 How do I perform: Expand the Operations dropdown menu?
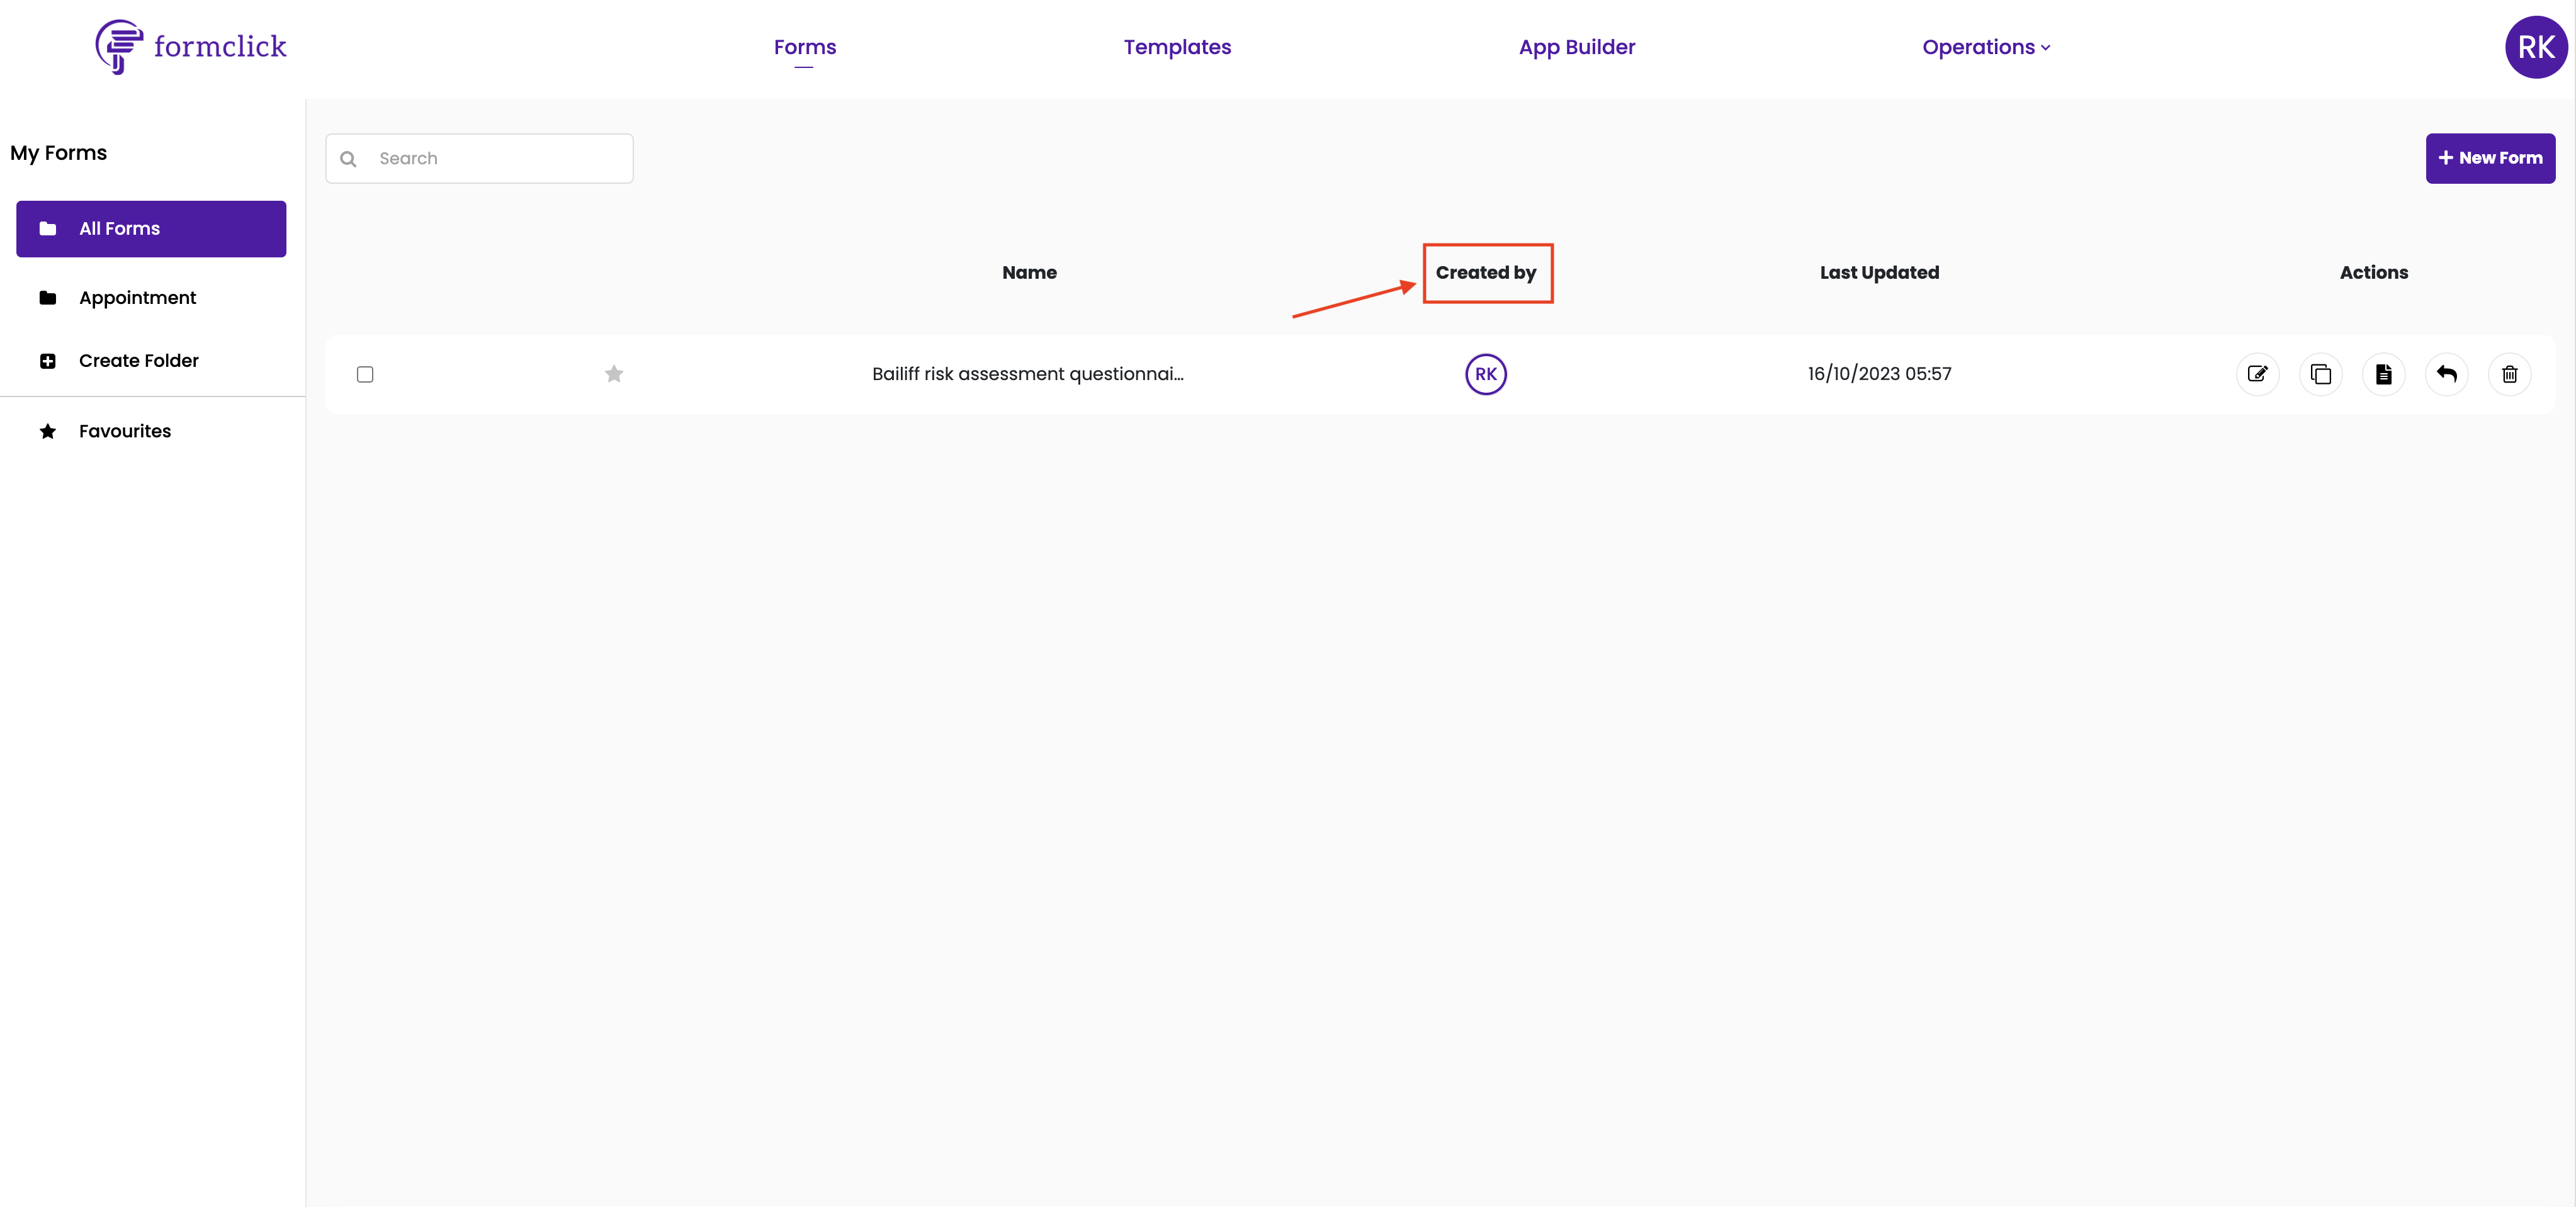point(1985,47)
